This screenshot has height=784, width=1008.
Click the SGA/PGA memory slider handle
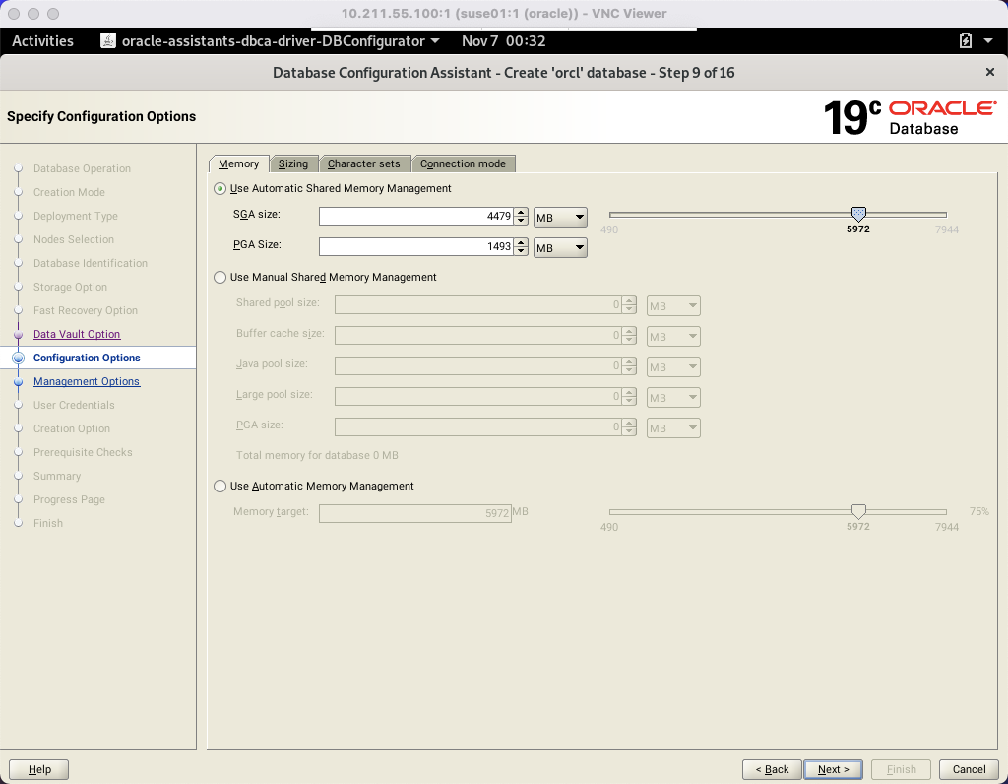[x=858, y=214]
